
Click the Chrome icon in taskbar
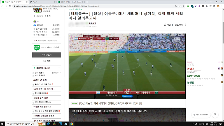[x=72, y=124]
